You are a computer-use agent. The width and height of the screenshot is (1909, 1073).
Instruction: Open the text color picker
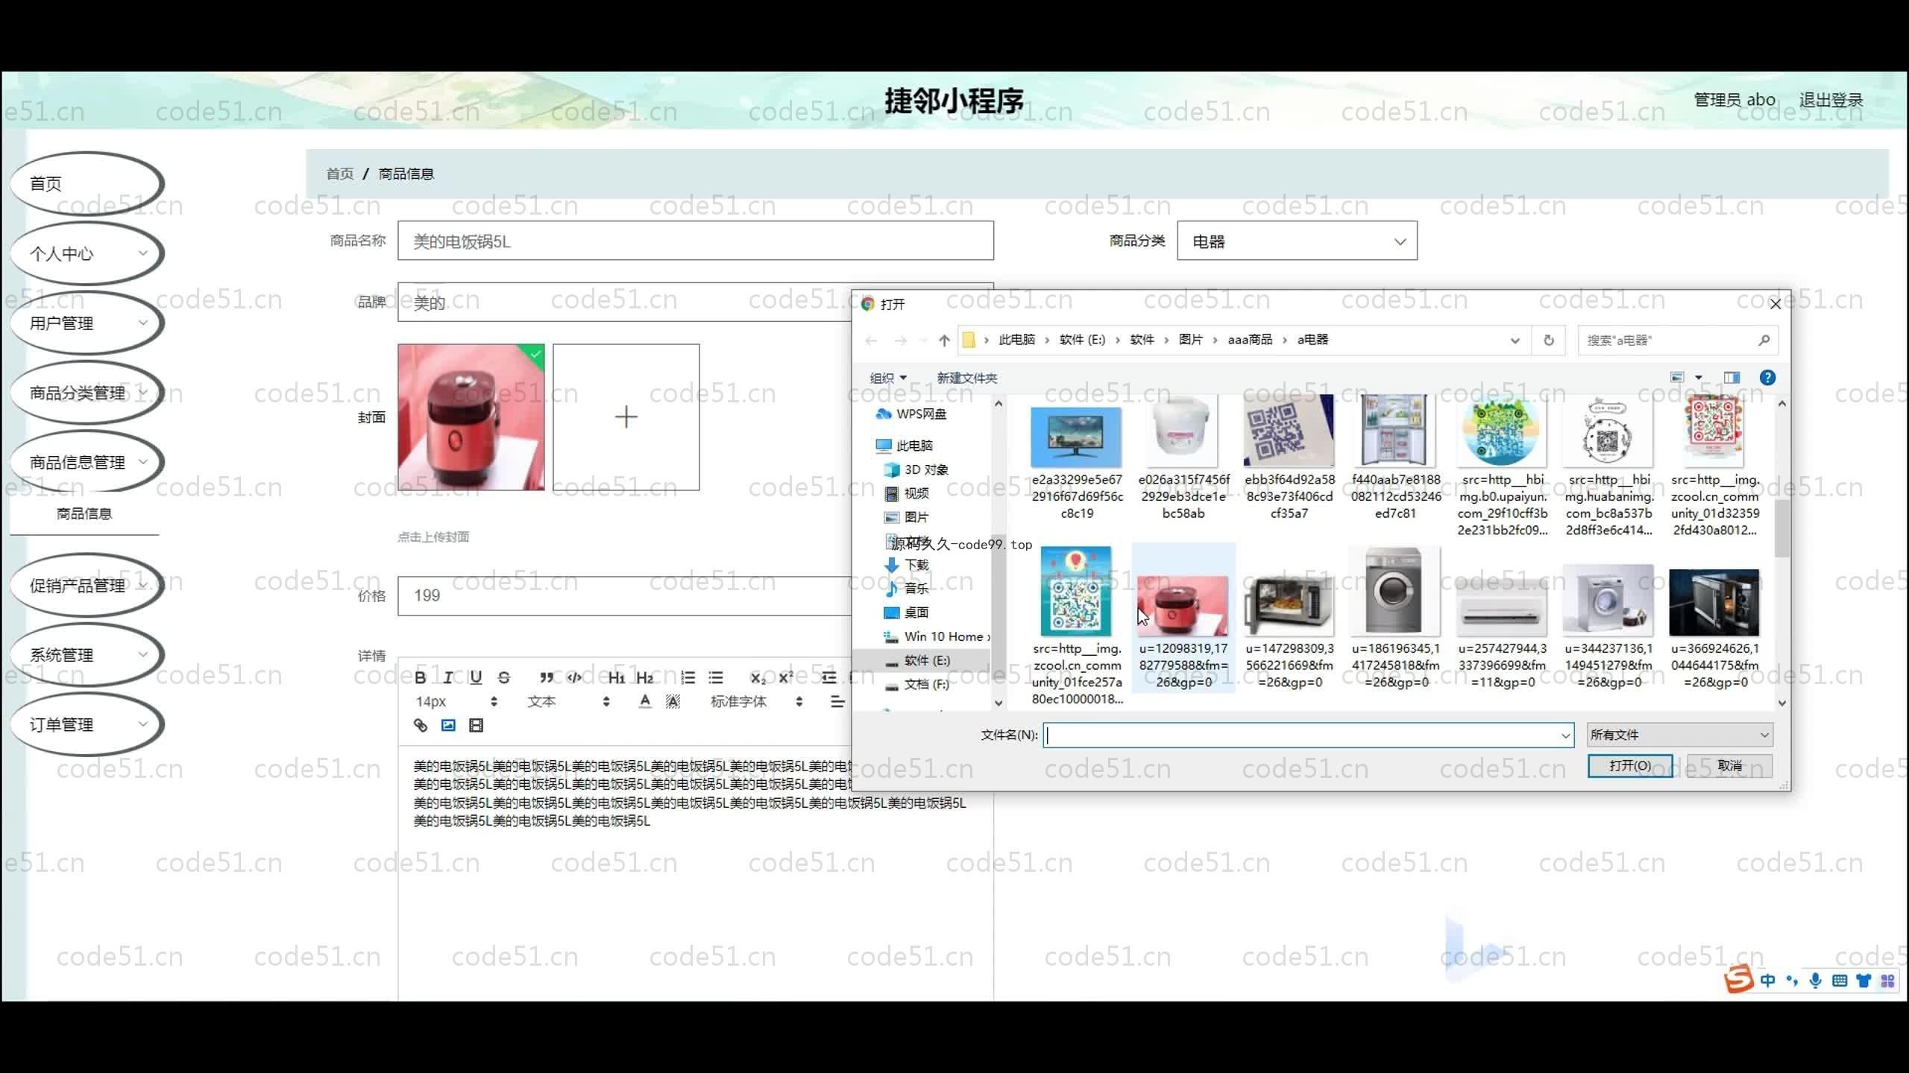point(645,701)
